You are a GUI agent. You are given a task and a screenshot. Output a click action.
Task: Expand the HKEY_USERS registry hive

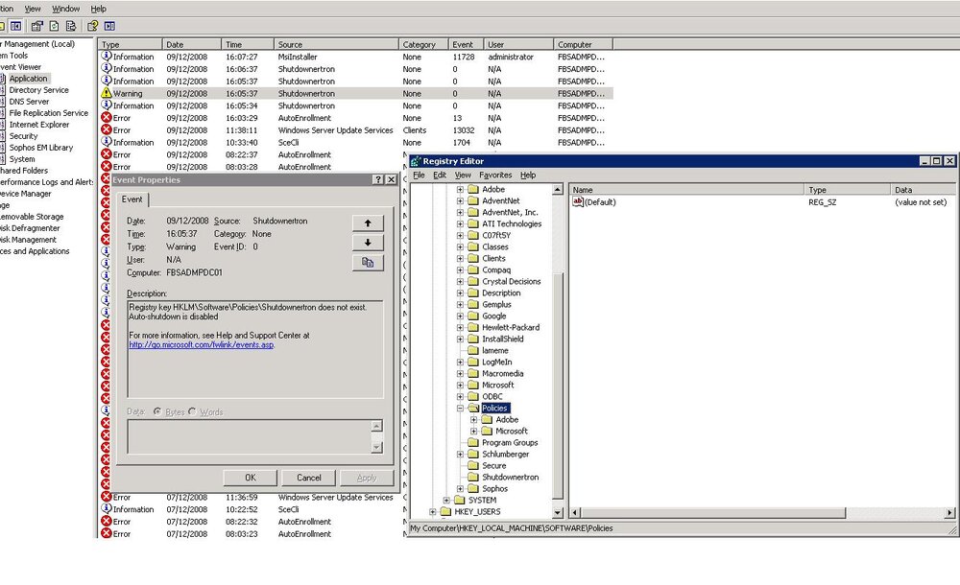click(x=433, y=511)
